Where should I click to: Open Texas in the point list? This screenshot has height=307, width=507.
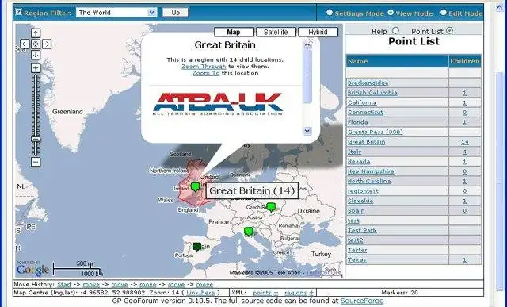coord(357,259)
